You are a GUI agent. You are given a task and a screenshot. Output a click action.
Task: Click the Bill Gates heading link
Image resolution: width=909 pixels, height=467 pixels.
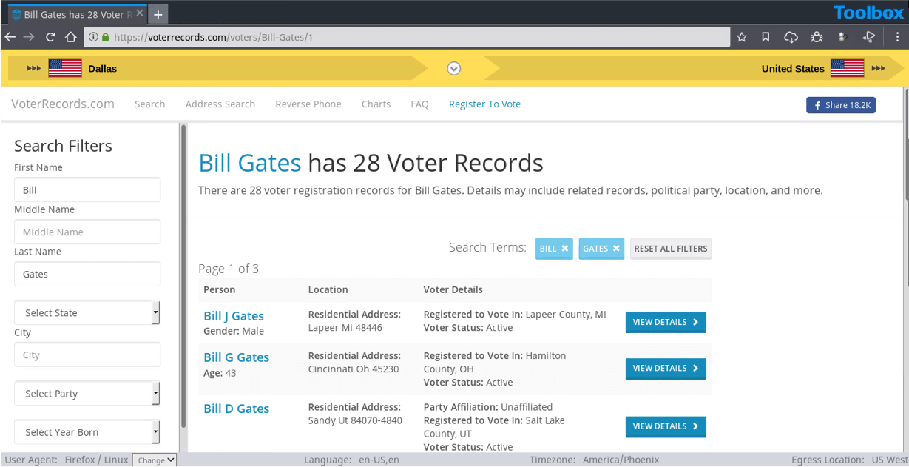[250, 163]
